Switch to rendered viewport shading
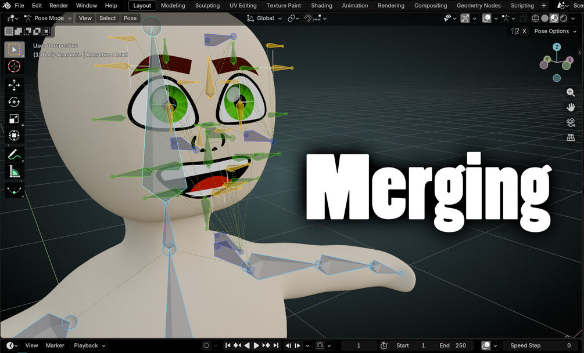This screenshot has height=353, width=584. pyautogui.click(x=563, y=18)
